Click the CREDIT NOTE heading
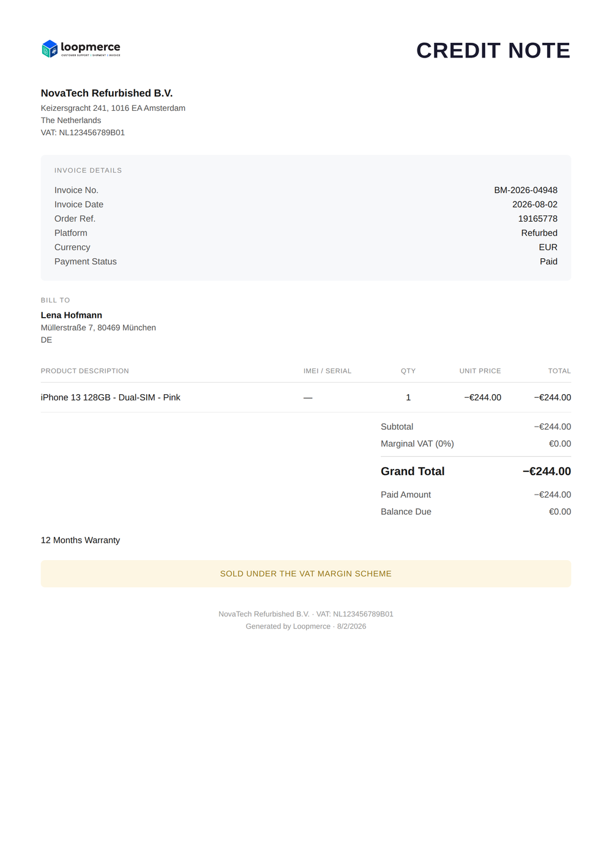The height and width of the screenshot is (857, 612). [493, 50]
